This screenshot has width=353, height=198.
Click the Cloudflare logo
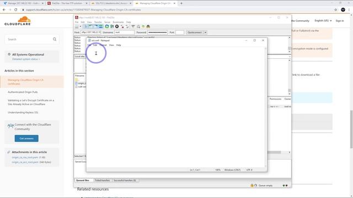click(x=18, y=21)
